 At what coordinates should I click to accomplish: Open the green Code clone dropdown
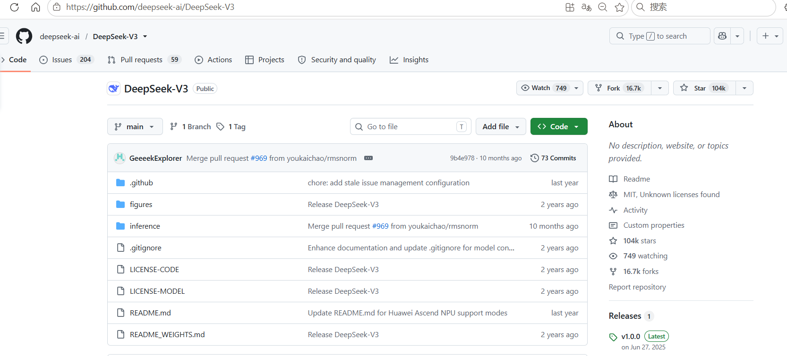coord(559,126)
